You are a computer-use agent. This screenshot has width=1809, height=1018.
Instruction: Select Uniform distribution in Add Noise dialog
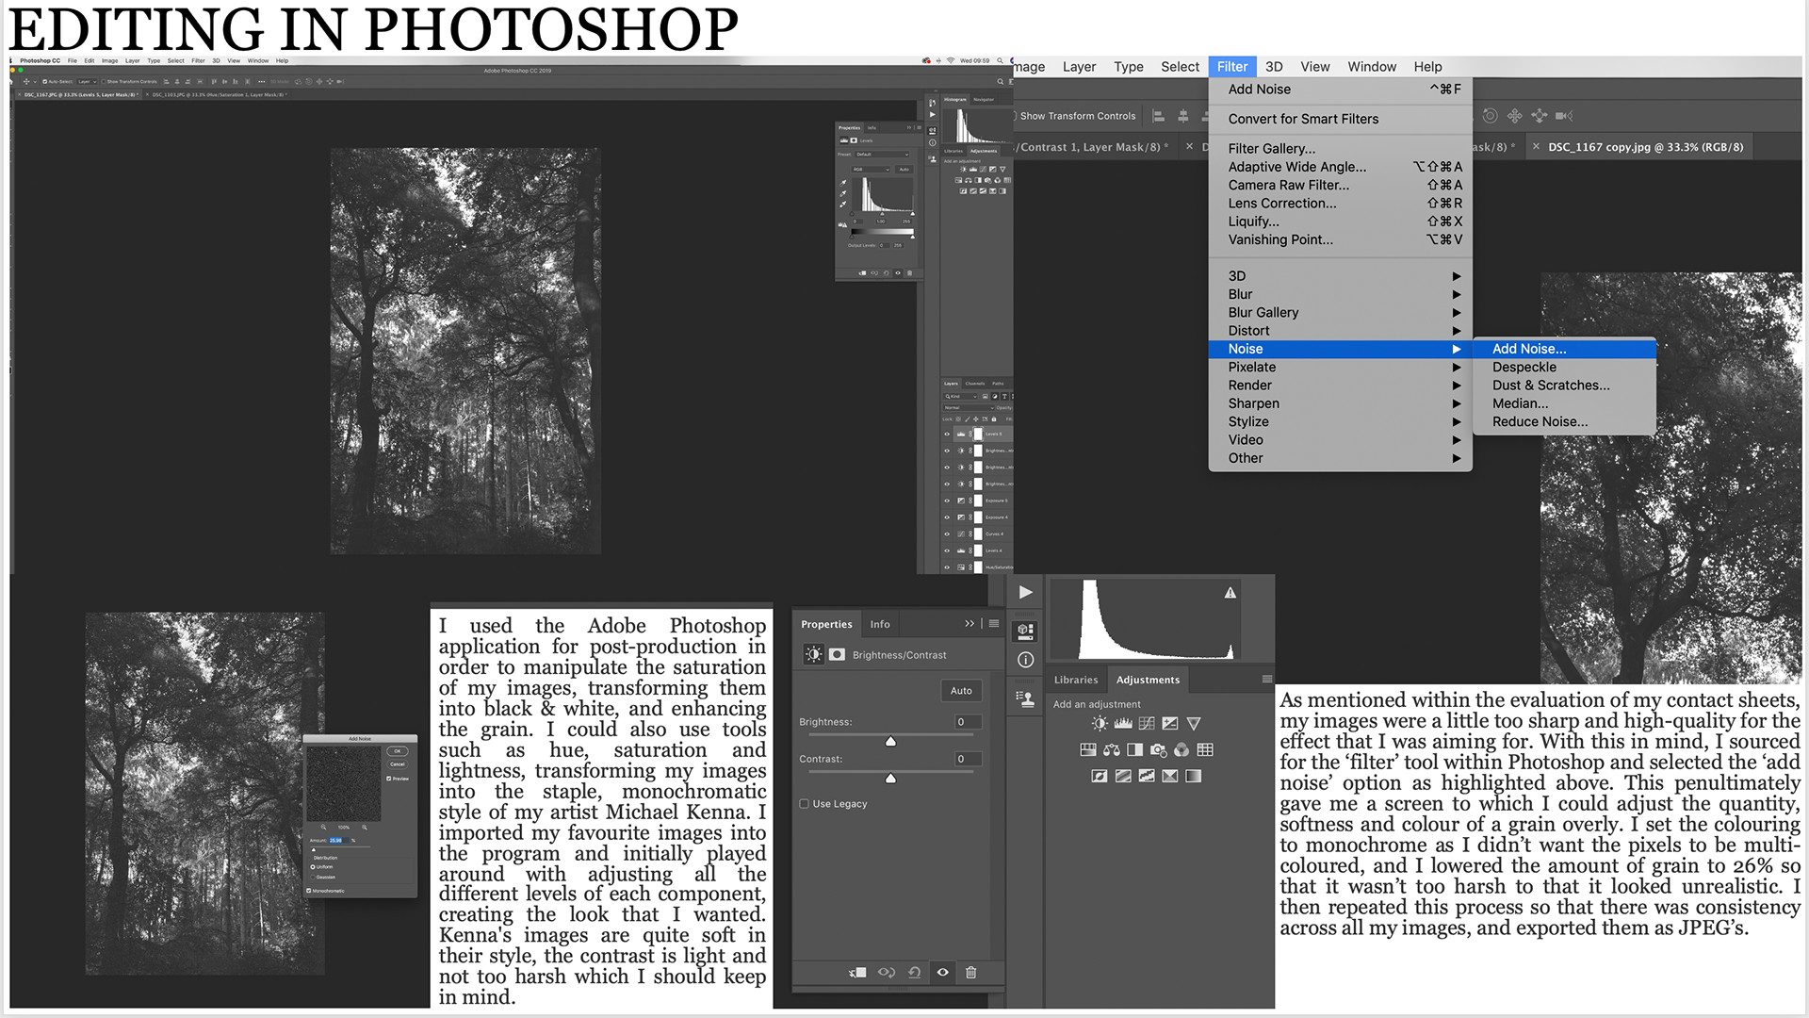pos(313,867)
